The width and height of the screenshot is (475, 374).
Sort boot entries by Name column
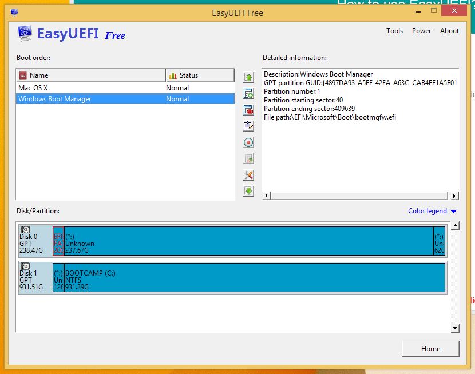point(90,75)
